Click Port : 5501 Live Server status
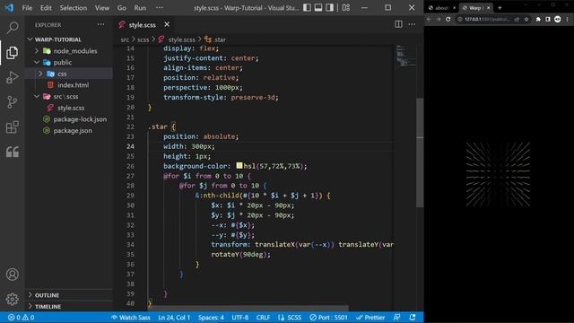 [x=328, y=317]
